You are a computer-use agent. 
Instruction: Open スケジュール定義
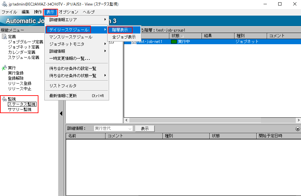[x=23, y=57]
